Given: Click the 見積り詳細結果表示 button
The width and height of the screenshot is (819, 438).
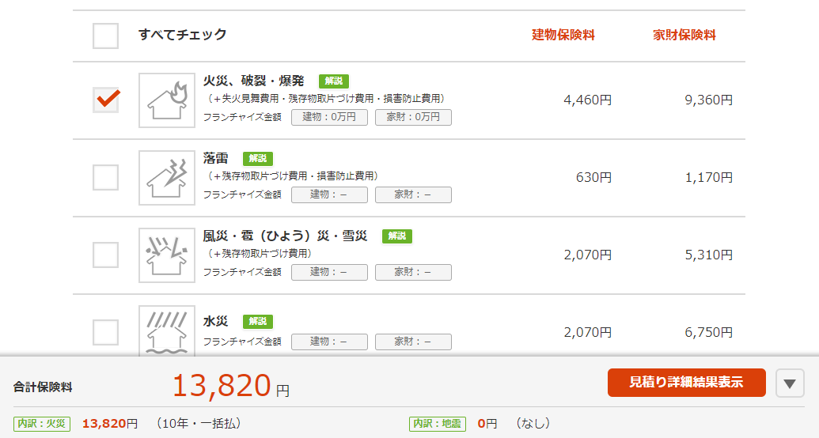Looking at the screenshot, I should 686,383.
